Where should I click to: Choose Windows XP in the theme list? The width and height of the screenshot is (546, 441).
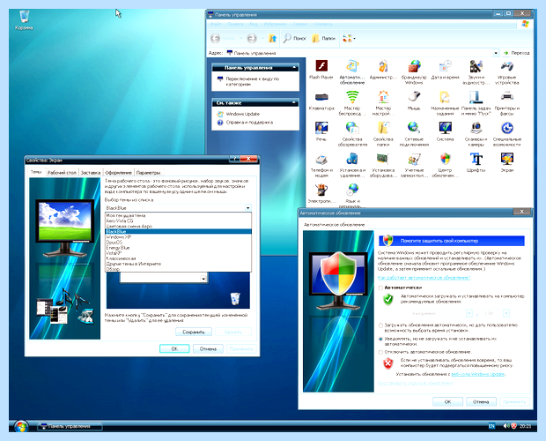click(178, 236)
